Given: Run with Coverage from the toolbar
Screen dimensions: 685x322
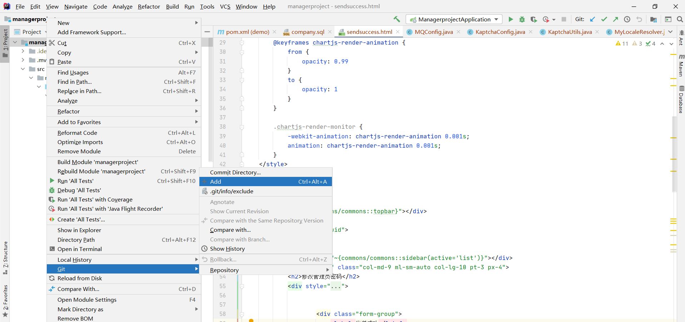Looking at the screenshot, I should coord(533,19).
